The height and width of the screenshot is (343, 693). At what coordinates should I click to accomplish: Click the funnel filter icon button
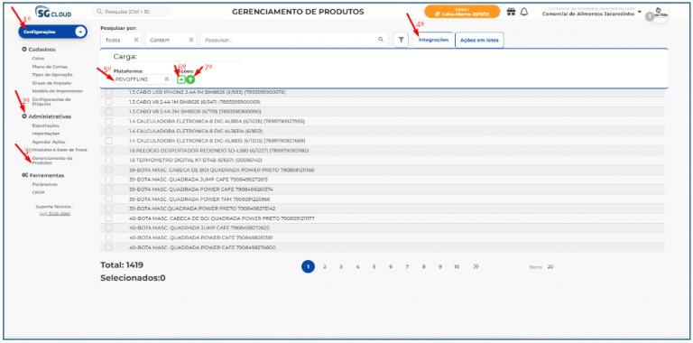(401, 40)
